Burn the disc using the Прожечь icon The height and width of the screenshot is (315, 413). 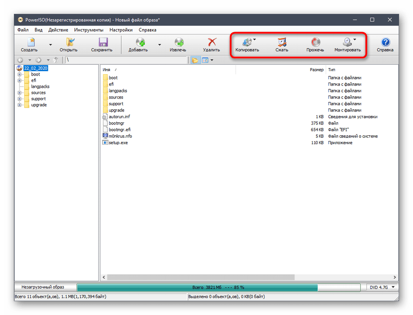click(x=315, y=43)
